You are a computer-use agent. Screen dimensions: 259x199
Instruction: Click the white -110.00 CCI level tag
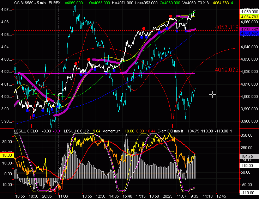(x=248, y=192)
